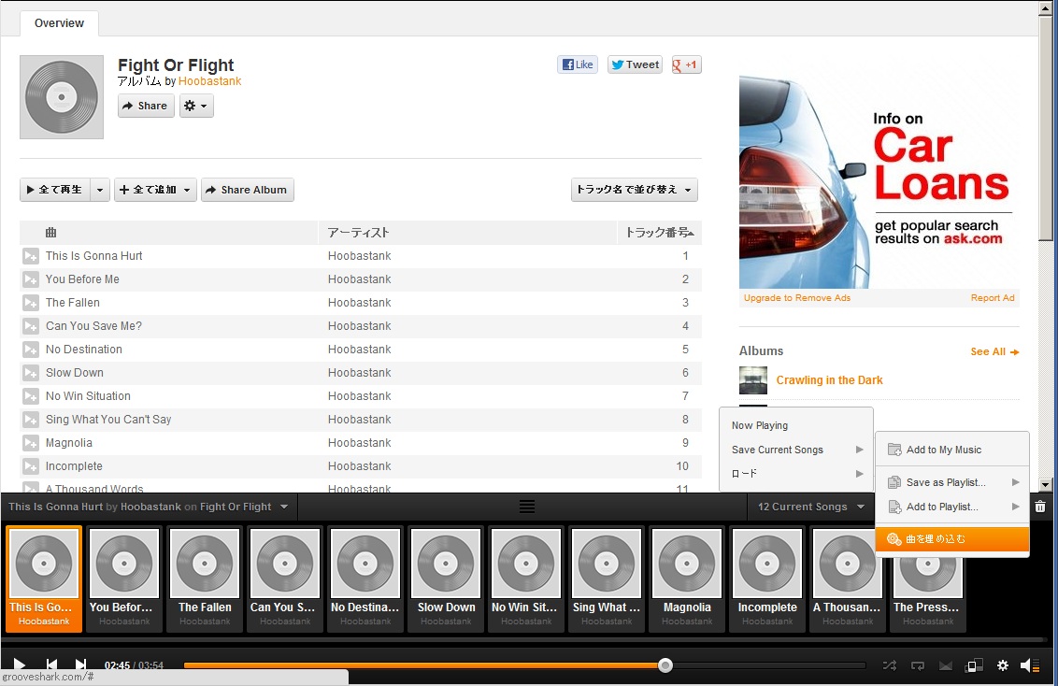Open the Crawling in the Dark album link
This screenshot has width=1058, height=686.
pyautogui.click(x=829, y=379)
